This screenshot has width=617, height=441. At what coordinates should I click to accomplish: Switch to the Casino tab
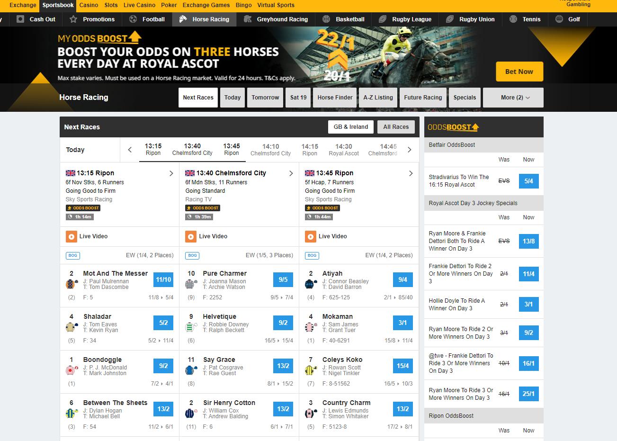tap(89, 5)
